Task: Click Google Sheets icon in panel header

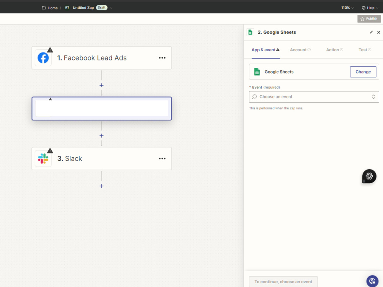Action: 250,32
